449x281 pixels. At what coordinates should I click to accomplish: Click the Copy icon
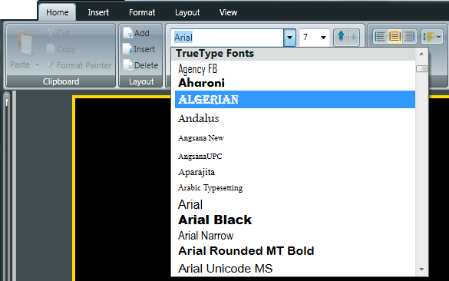click(x=51, y=48)
